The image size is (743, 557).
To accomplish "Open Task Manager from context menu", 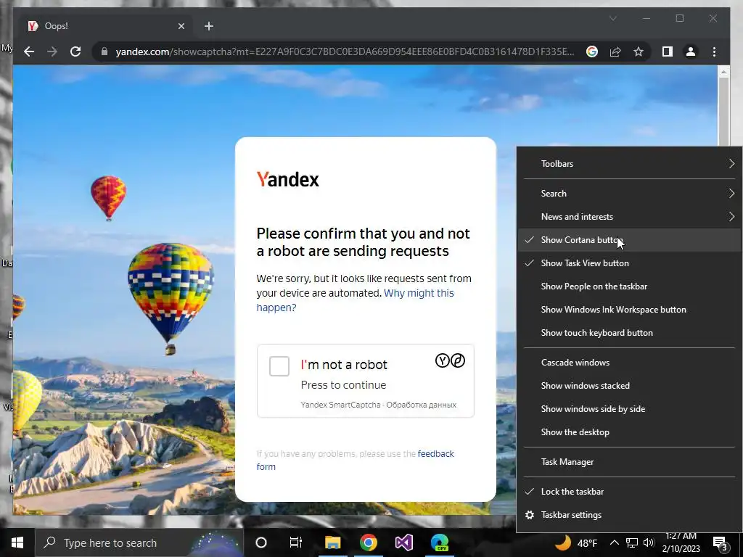I will click(629, 462).
